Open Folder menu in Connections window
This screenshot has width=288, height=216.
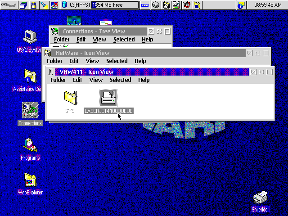click(62, 40)
